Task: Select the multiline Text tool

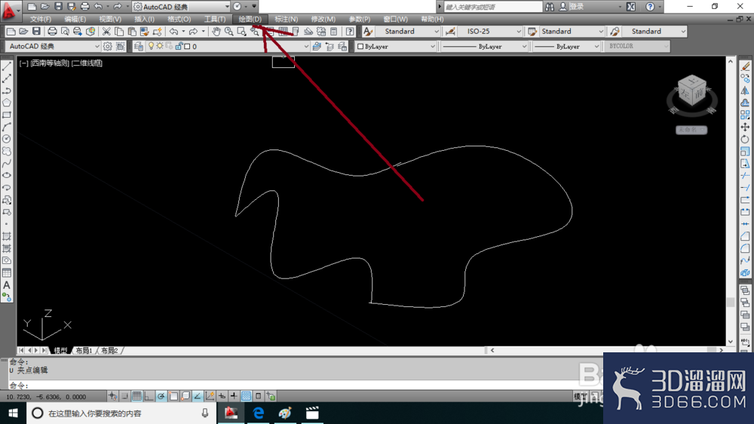Action: coord(7,285)
